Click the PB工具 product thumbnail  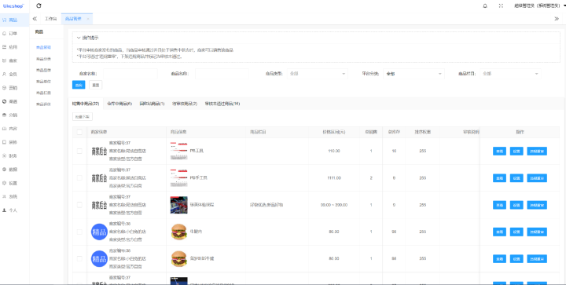click(x=178, y=151)
